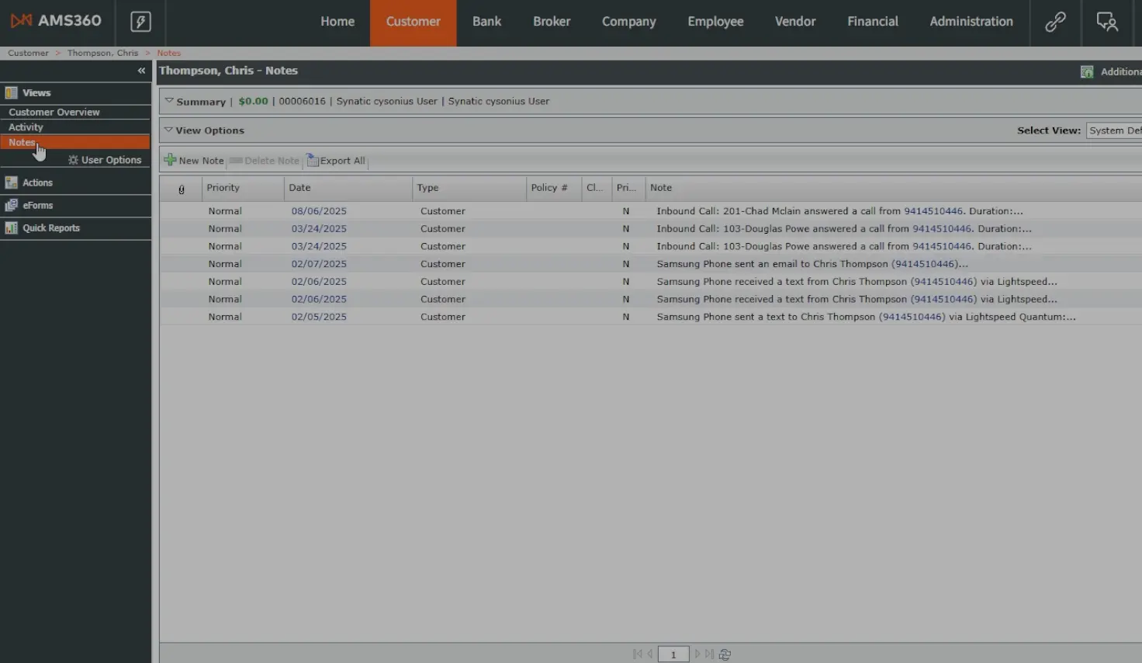1142x663 pixels.
Task: Click Customer breadcrumb link
Action: point(28,53)
